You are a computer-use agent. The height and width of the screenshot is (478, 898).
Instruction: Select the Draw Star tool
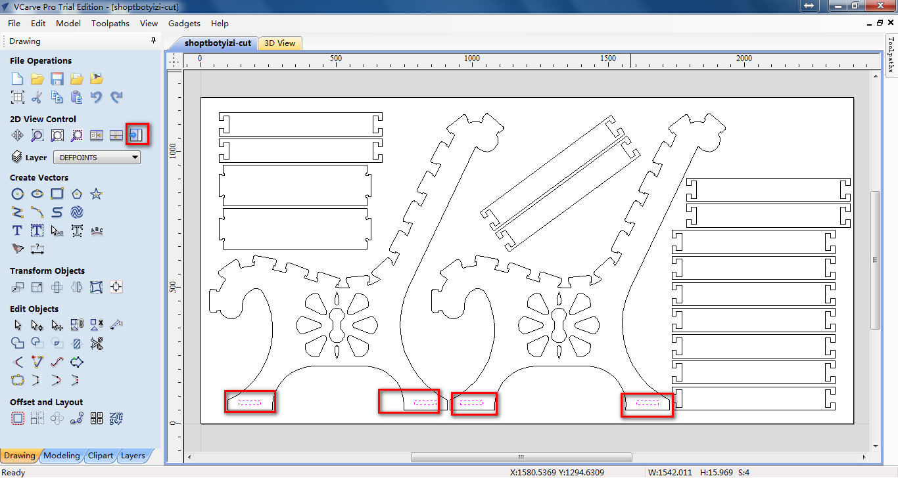click(97, 194)
